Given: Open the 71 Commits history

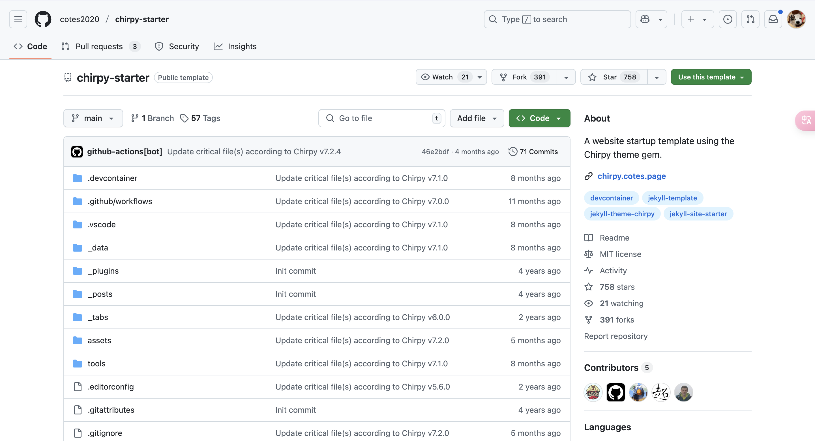Looking at the screenshot, I should [x=533, y=152].
